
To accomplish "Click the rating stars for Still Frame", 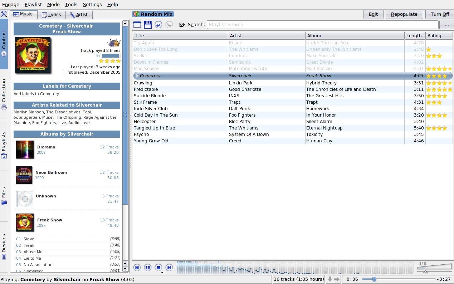I will [x=434, y=102].
